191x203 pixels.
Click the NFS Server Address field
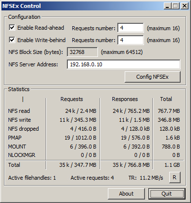coord(124,64)
